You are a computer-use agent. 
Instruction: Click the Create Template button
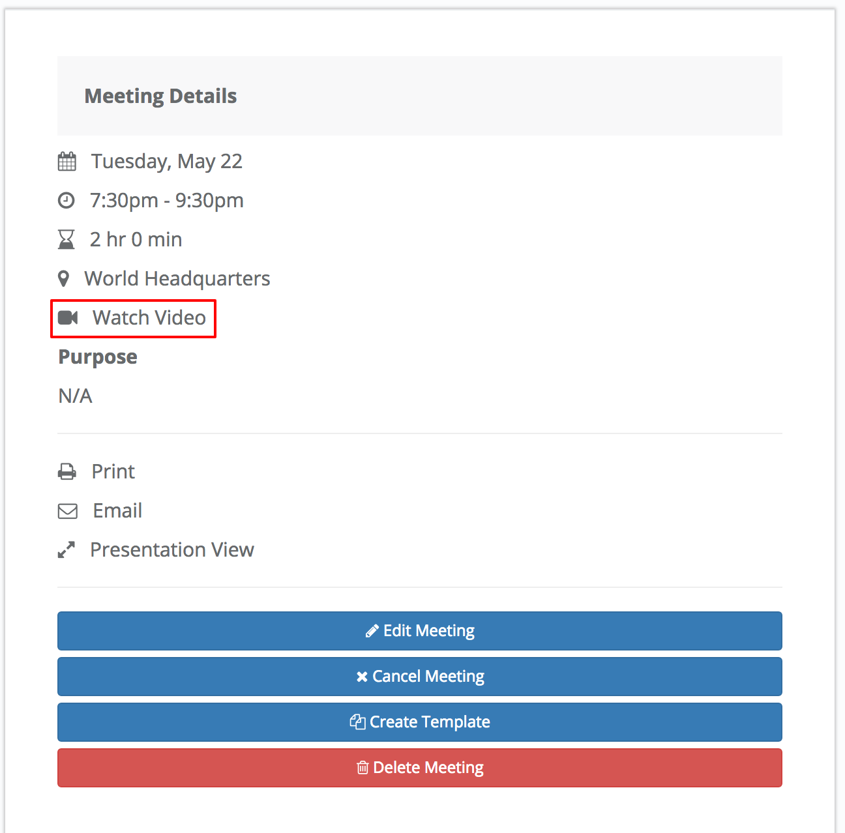pos(420,722)
